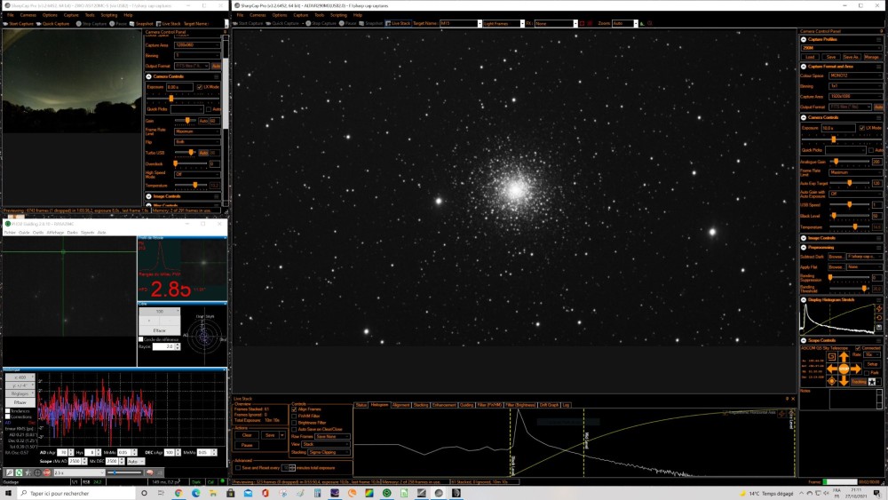Open the Scripting menu in main SharpCap
Screen dimensions: 888x500
coord(338,15)
